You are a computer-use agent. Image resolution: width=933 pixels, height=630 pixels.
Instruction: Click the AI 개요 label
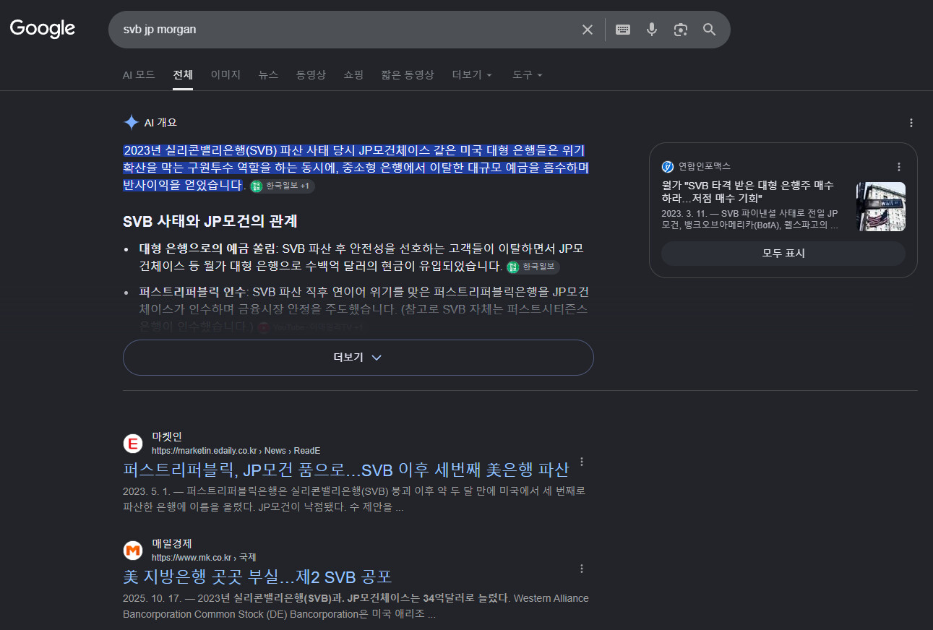160,123
